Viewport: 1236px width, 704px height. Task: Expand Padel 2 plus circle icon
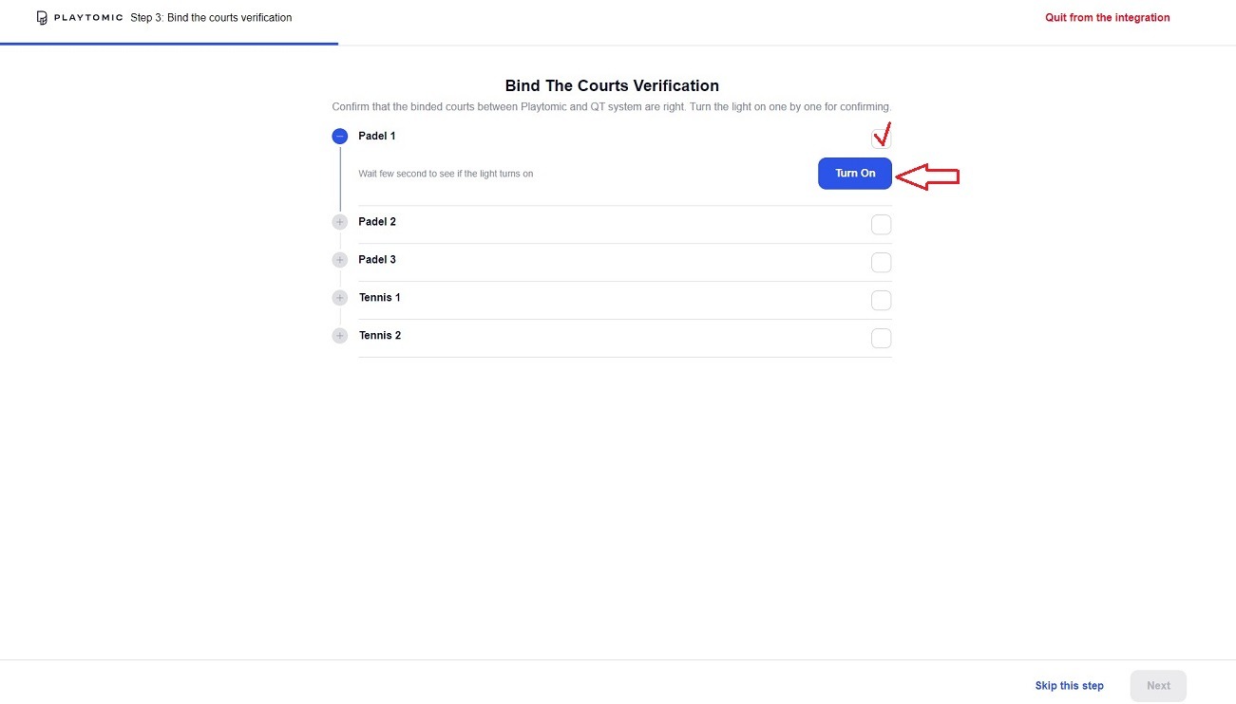[x=340, y=222]
